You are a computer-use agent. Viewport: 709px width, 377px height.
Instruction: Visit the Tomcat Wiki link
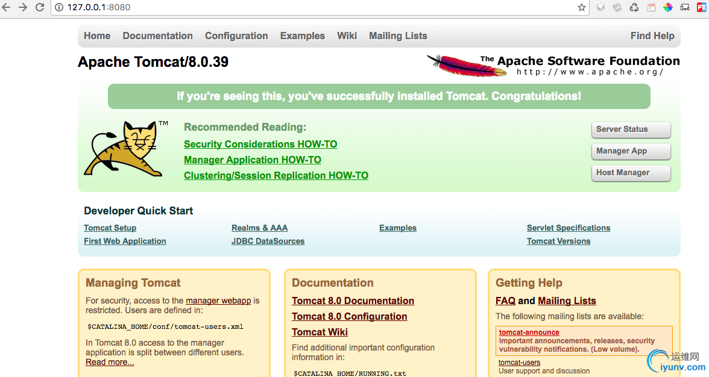[320, 332]
